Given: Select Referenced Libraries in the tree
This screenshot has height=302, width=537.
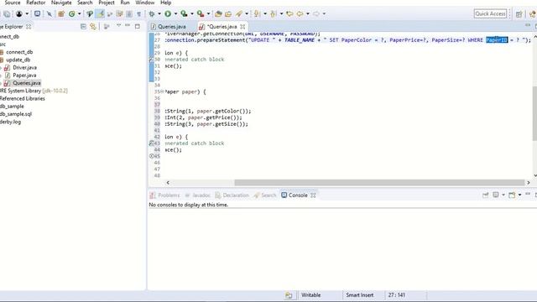Looking at the screenshot, I should [x=23, y=99].
